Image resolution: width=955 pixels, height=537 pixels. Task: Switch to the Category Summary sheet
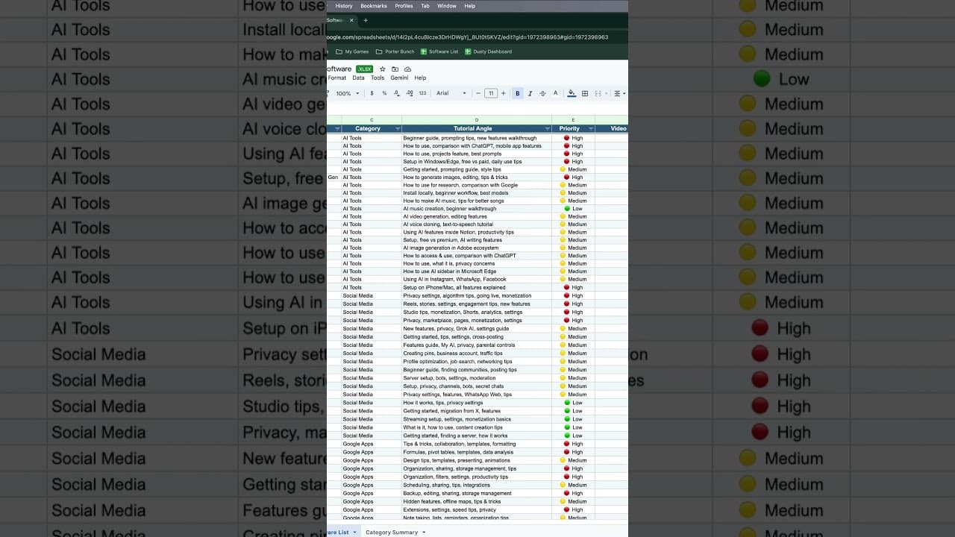(x=392, y=533)
